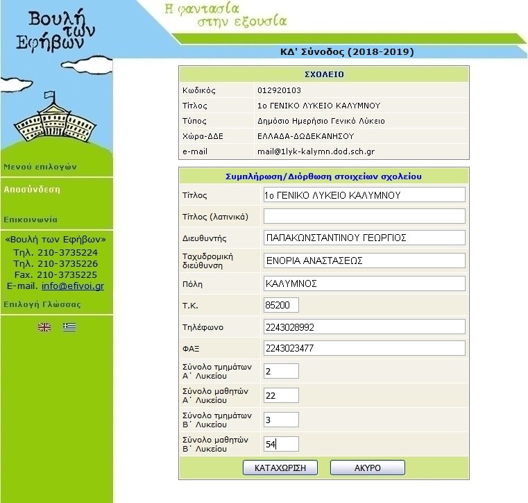The height and width of the screenshot is (503, 528).
Task: Click the Βουλή των Εφήβων logo
Action: pyautogui.click(x=56, y=31)
